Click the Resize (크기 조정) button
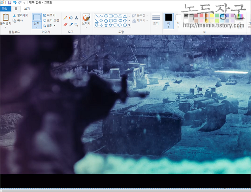The image size is (251, 192). click(51, 20)
